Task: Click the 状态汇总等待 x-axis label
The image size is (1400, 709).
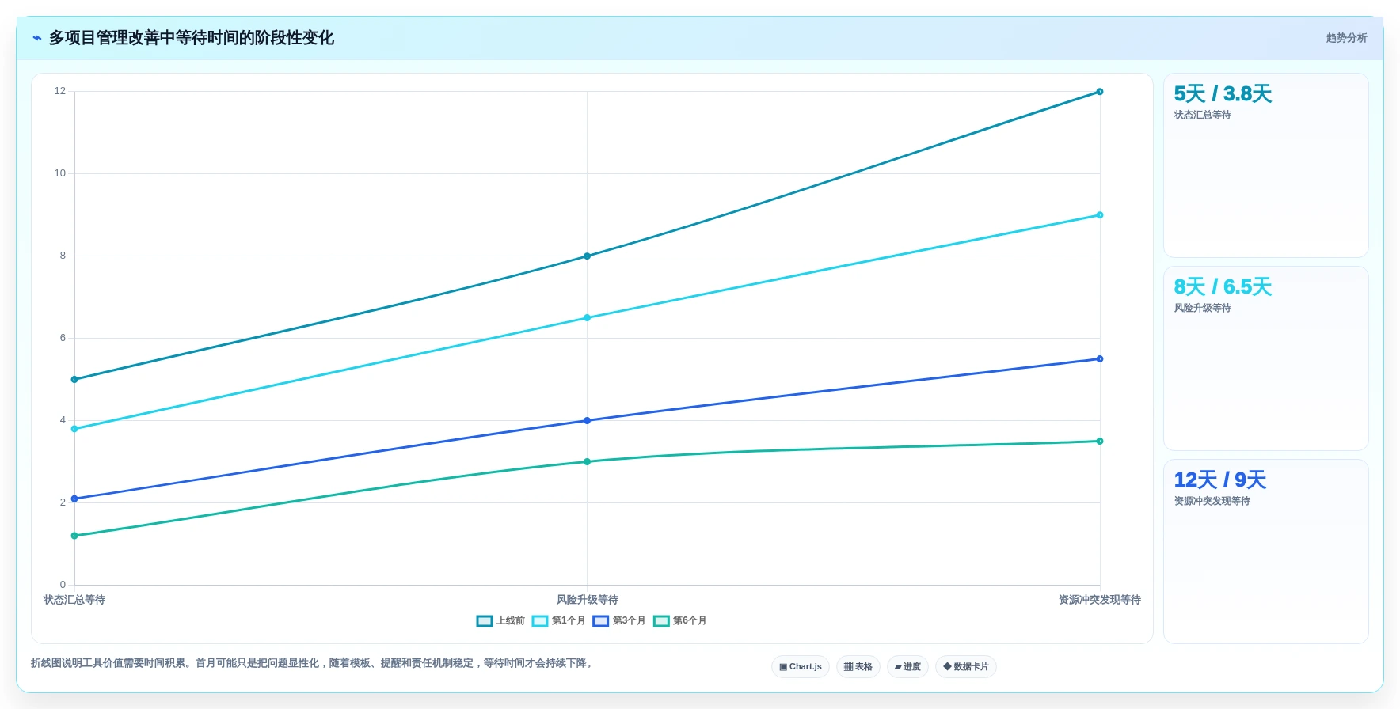Action: 74,600
